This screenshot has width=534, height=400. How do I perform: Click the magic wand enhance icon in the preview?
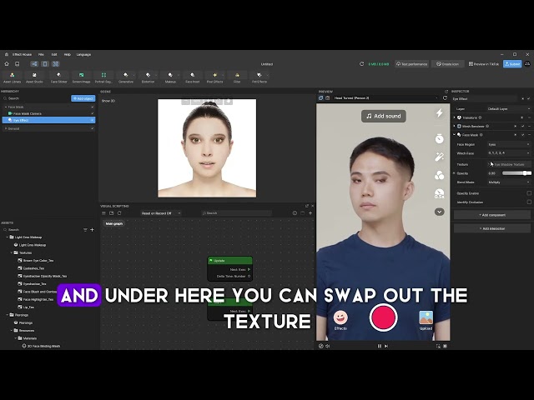(x=440, y=157)
